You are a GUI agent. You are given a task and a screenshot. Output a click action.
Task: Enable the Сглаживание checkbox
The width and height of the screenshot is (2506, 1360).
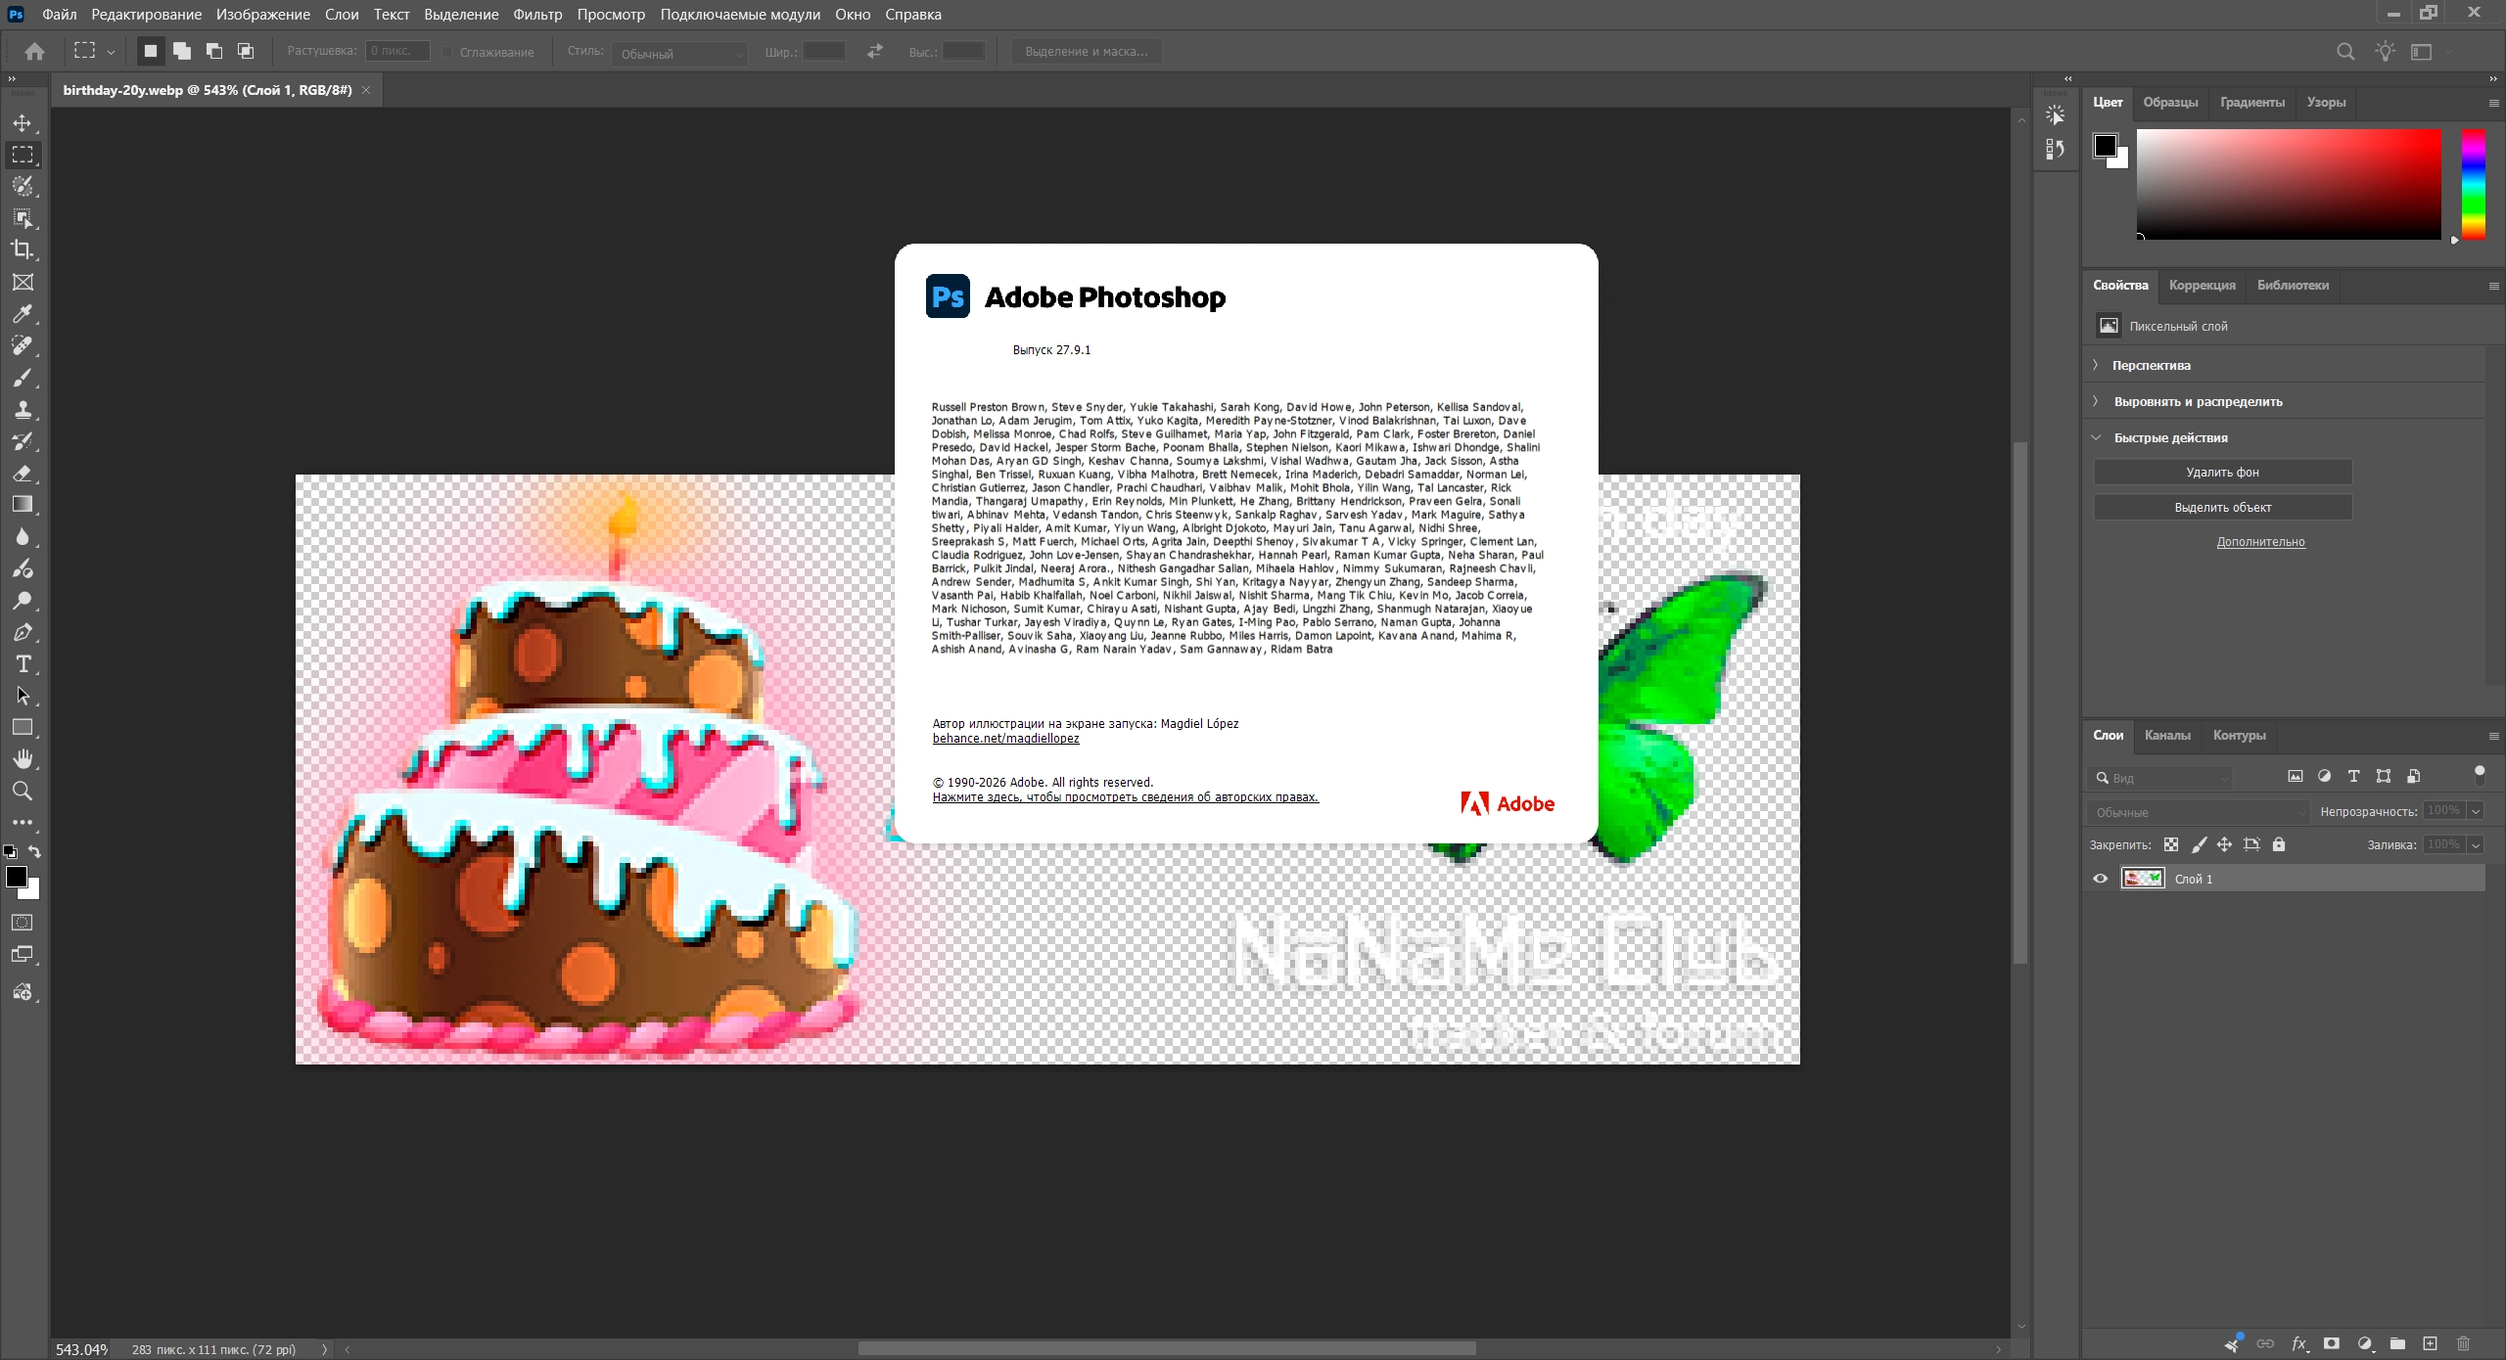point(447,52)
